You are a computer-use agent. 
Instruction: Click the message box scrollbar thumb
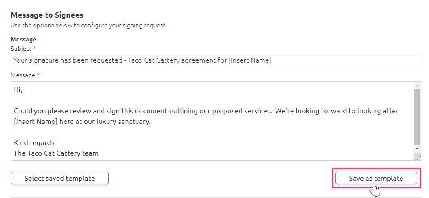click(417, 117)
